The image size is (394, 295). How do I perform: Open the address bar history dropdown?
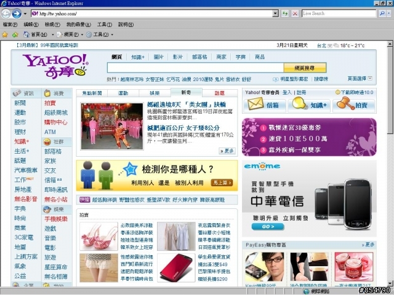click(275, 14)
